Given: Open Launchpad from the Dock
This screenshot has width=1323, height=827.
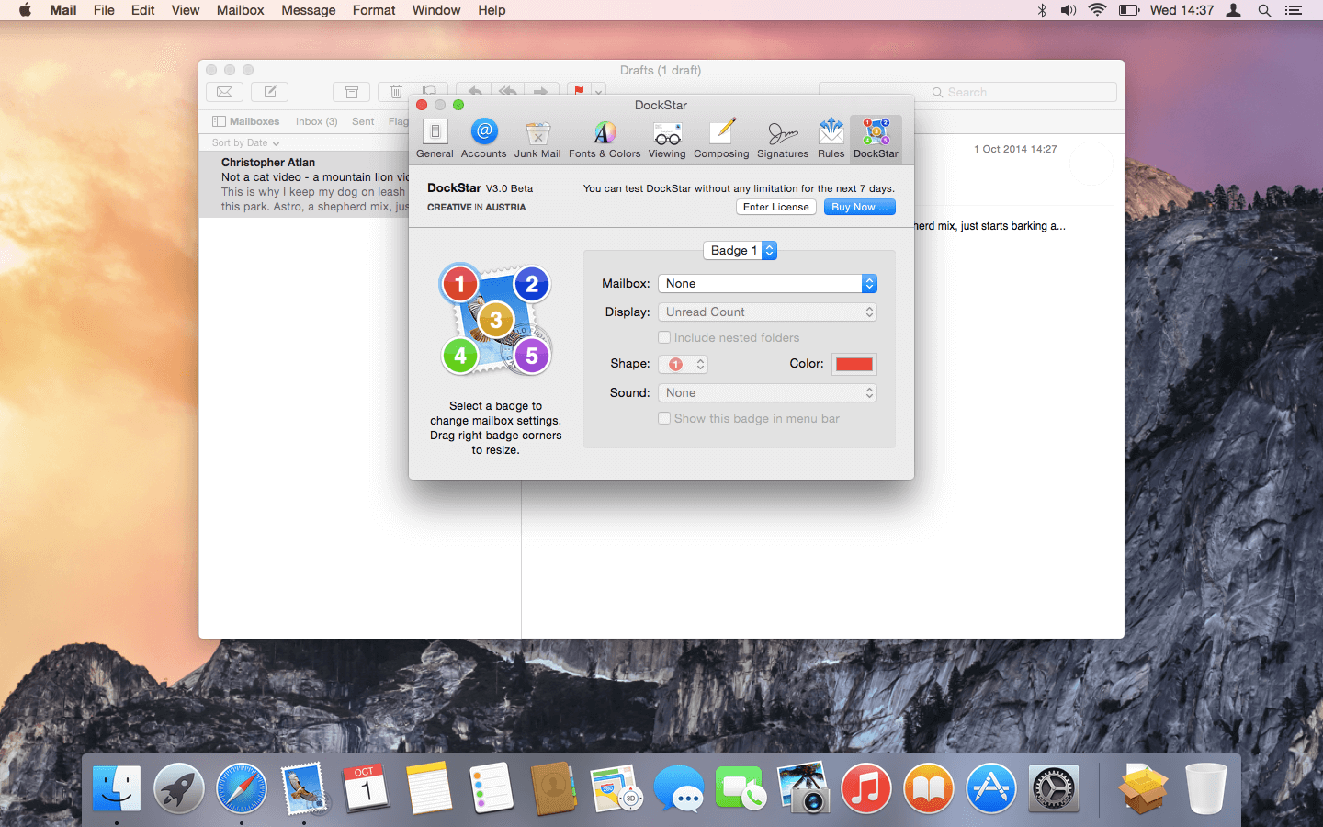Looking at the screenshot, I should point(179,789).
